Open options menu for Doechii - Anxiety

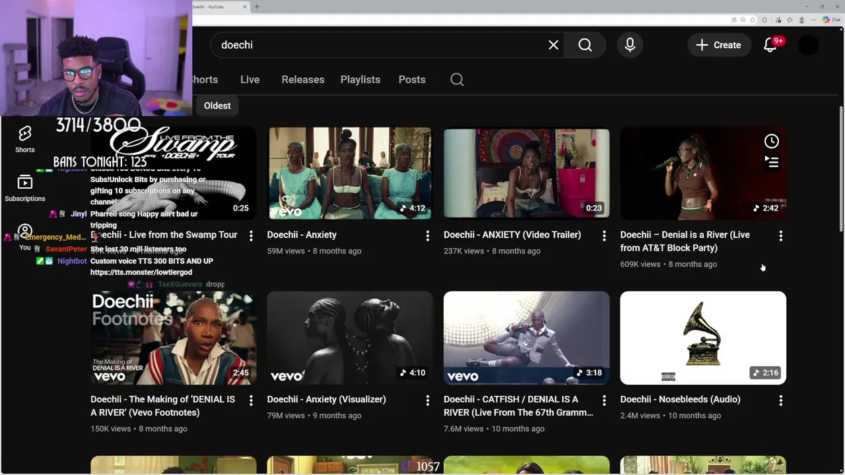pos(427,236)
